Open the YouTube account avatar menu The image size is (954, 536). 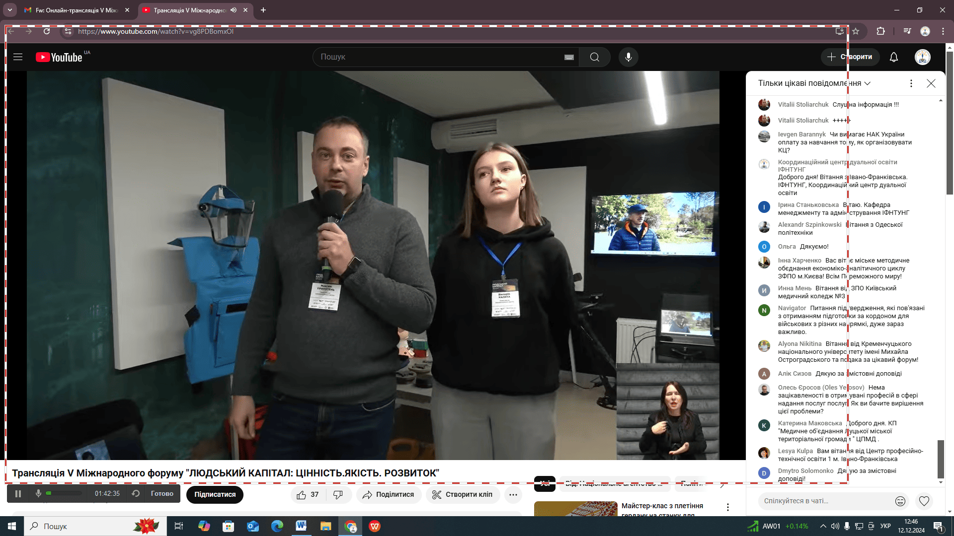click(x=923, y=57)
